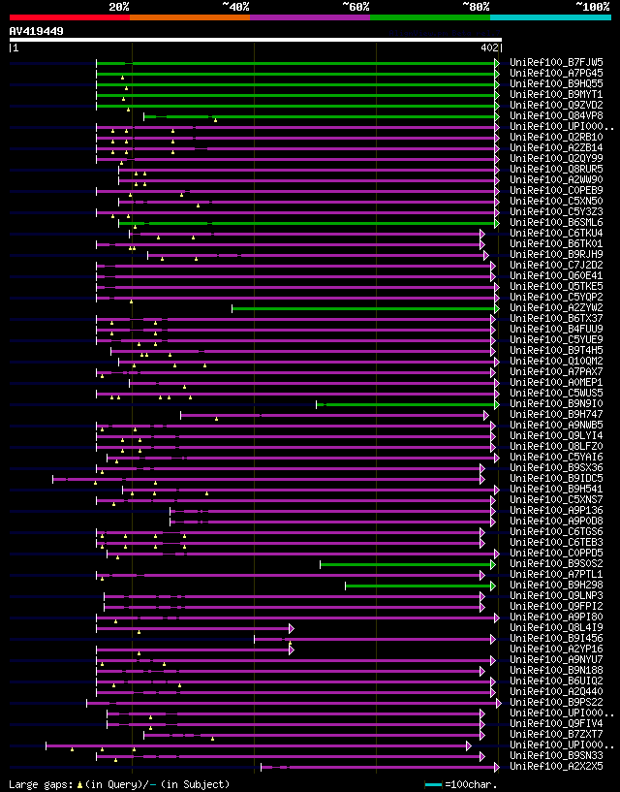Click the UniRef100_Q5TKE5 label
This screenshot has height=792, width=620.
pyautogui.click(x=556, y=286)
